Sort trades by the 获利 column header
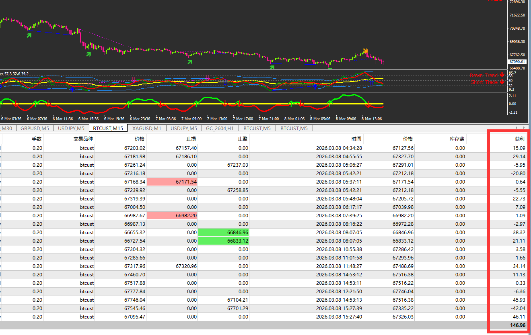Viewport: 531px width, 335px height. 520,139
